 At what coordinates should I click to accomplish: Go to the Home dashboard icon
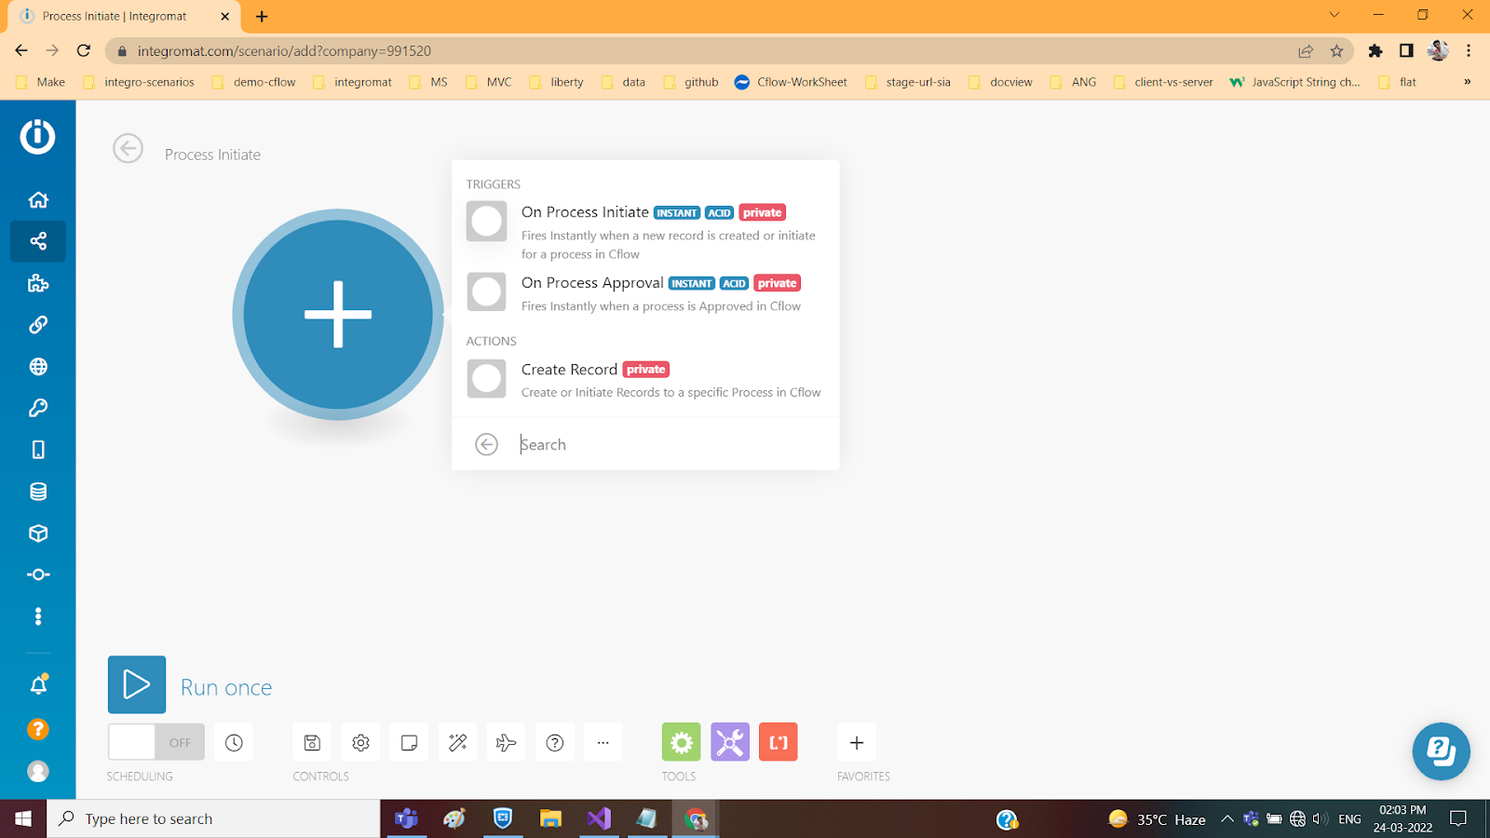click(x=38, y=199)
